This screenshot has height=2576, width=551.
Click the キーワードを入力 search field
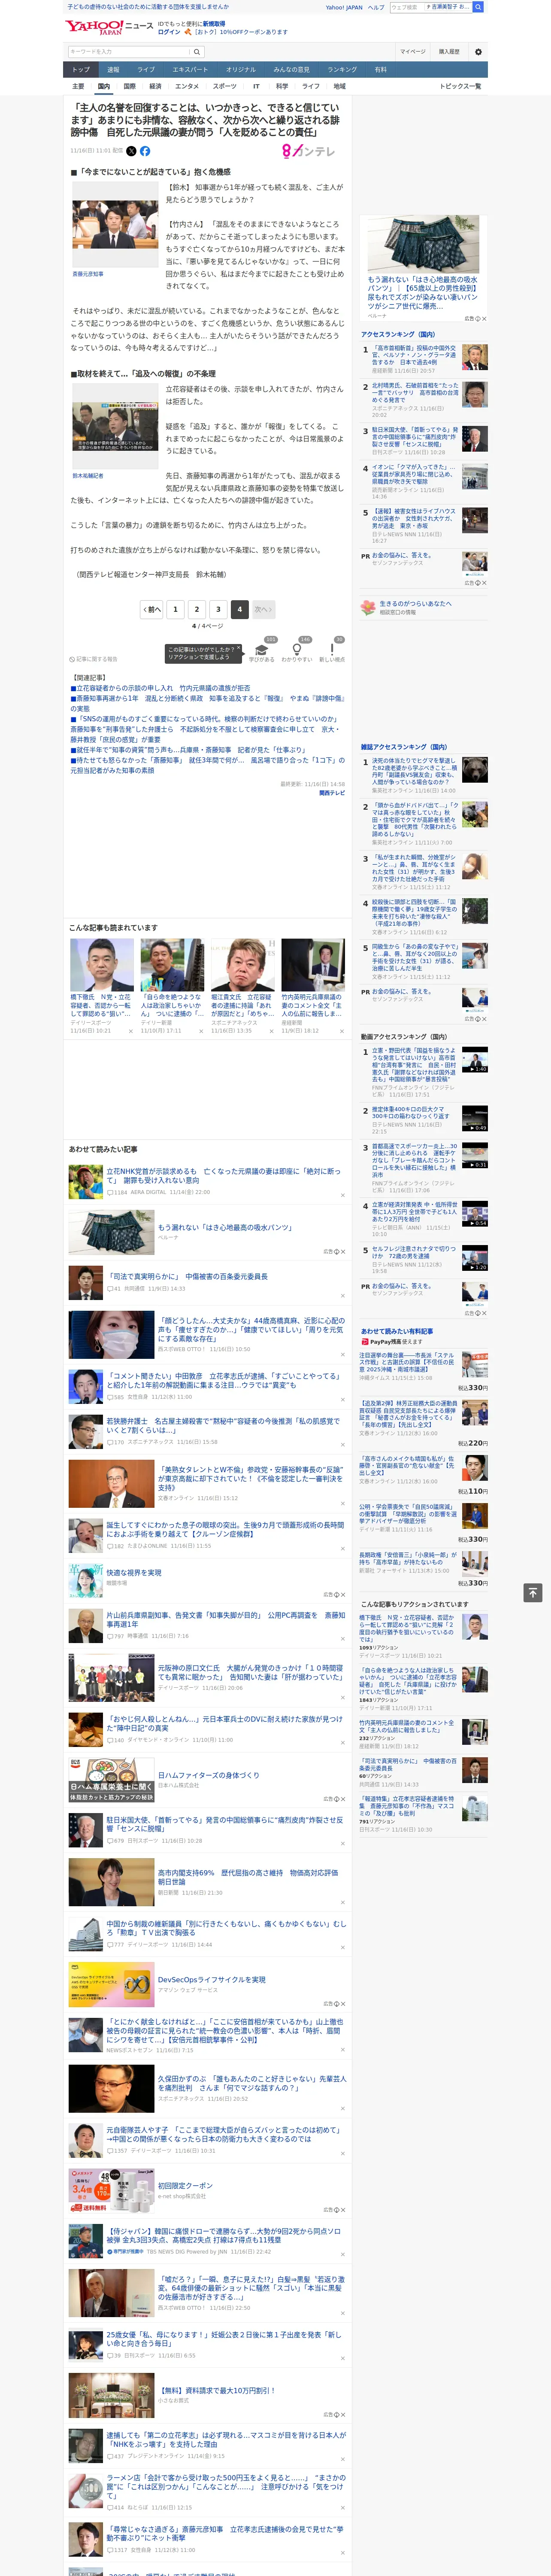(129, 51)
